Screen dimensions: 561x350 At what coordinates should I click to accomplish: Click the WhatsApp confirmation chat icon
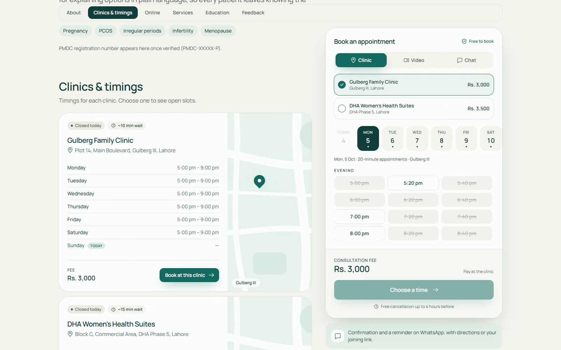pos(338,336)
